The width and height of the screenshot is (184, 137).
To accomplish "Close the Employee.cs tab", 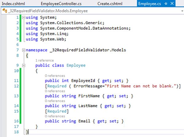I will tap(172, 3).
